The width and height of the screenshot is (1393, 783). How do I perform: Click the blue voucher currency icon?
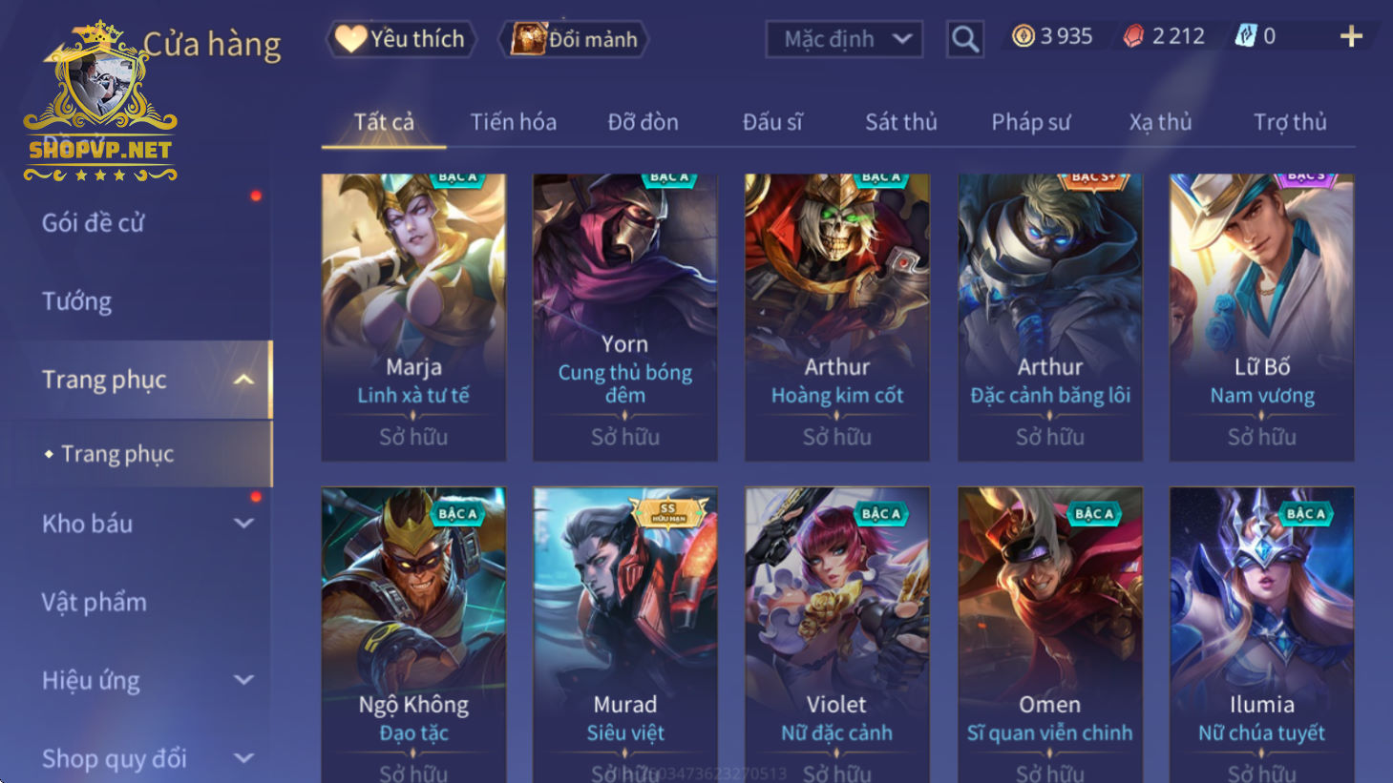pos(1245,36)
